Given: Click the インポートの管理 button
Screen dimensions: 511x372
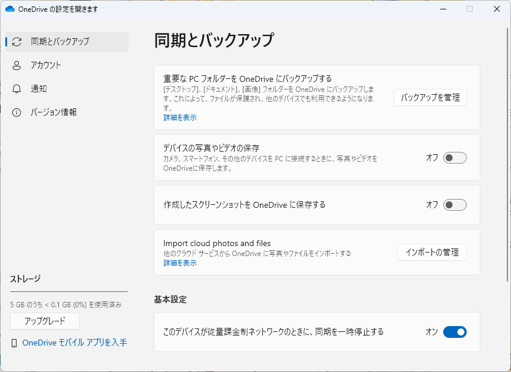Looking at the screenshot, I should point(432,253).
